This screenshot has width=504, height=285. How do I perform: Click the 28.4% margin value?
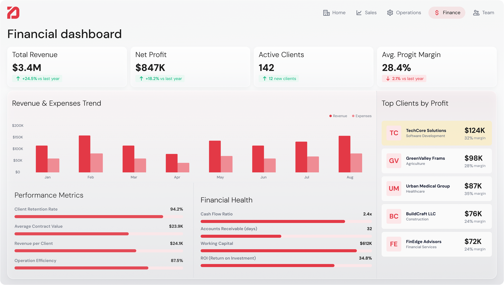[x=396, y=68]
